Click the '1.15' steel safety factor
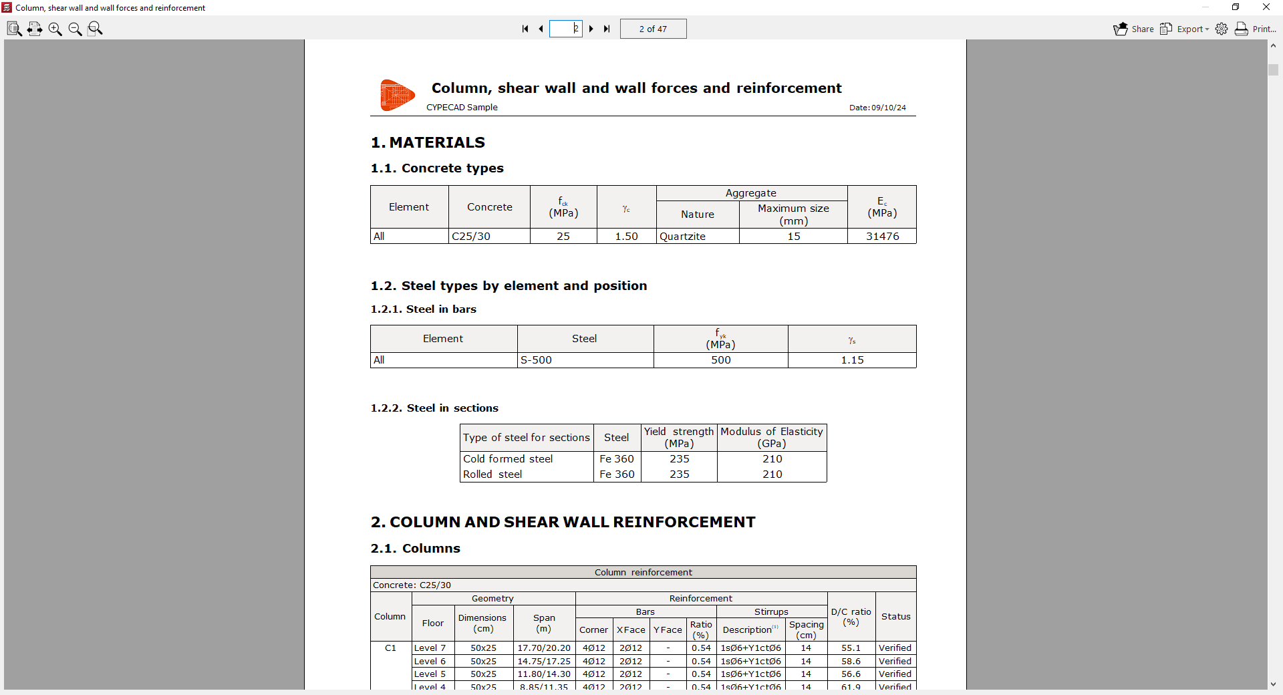This screenshot has width=1283, height=695. pos(852,360)
